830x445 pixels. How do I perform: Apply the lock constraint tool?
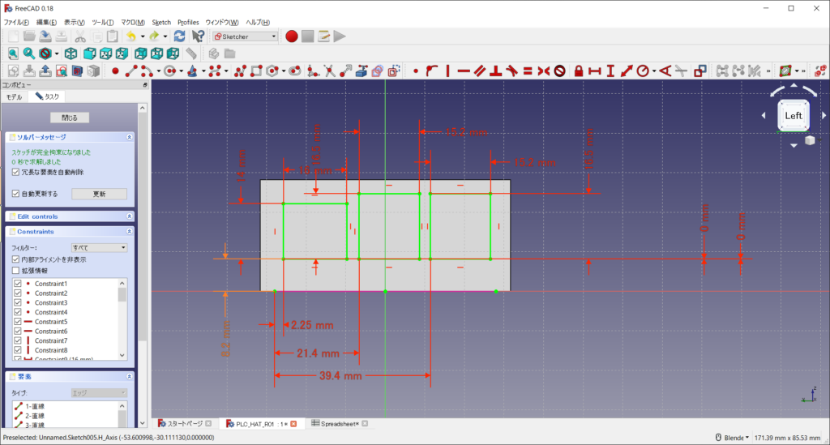pos(579,71)
